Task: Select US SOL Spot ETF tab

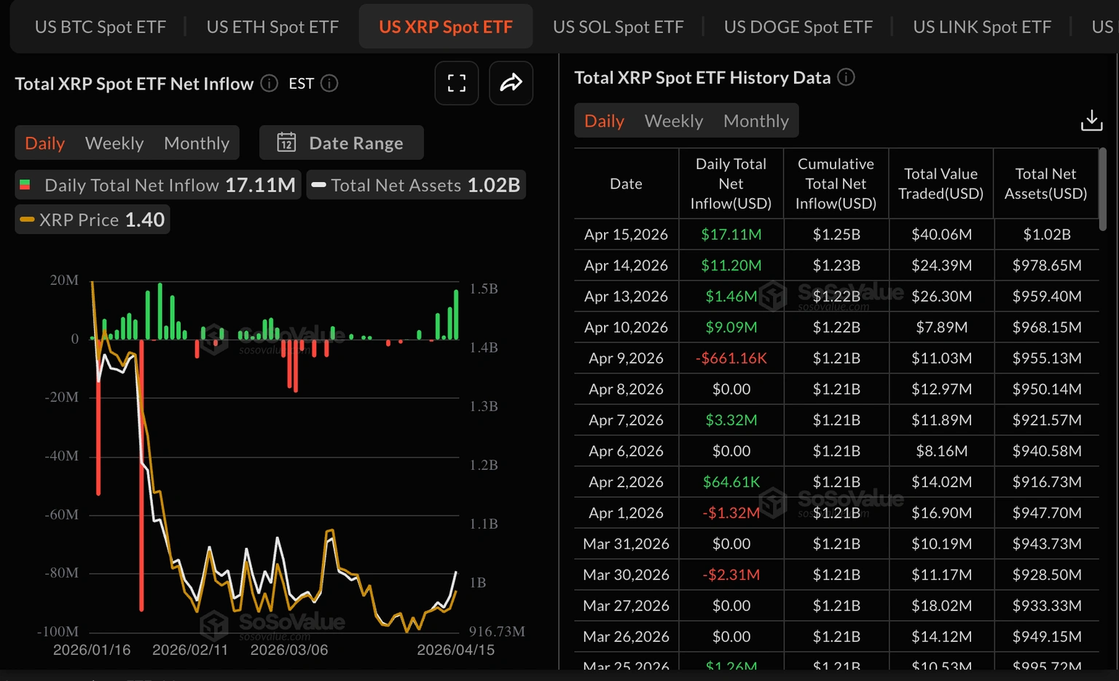Action: [619, 27]
